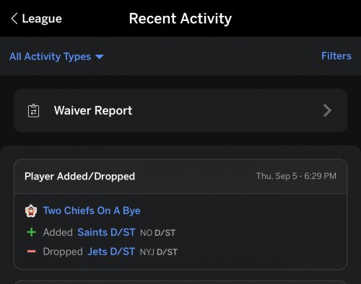
Task: Open the All Activity Types dropdown
Action: (x=56, y=57)
